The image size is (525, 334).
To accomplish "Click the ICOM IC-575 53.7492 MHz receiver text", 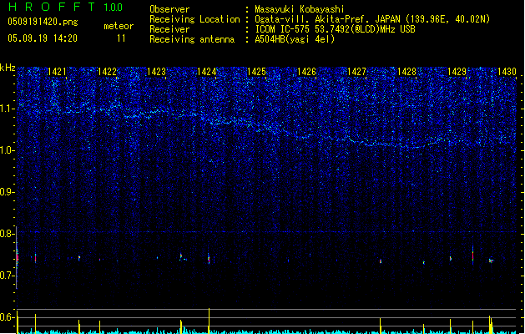I will (336, 29).
